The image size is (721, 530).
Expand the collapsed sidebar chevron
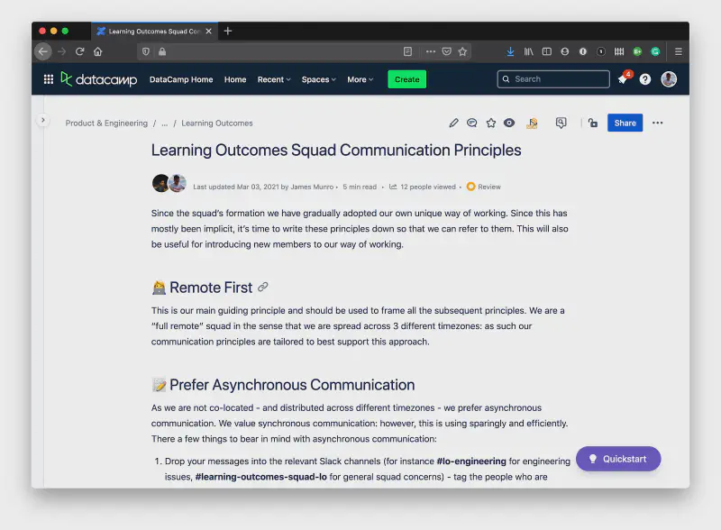(x=42, y=120)
